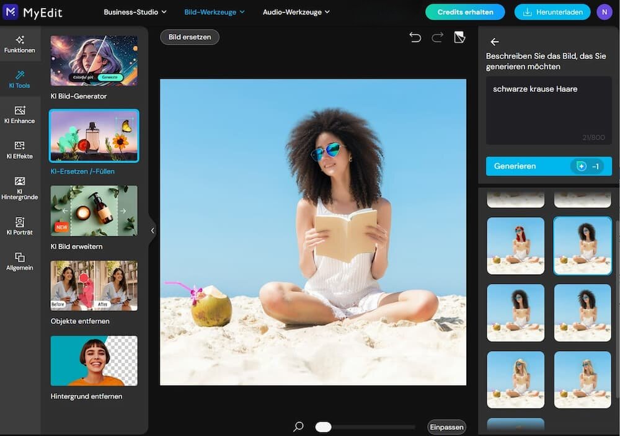620x436 pixels.
Task: Switch to the Bild-Werkzeuge menu
Action: [214, 11]
